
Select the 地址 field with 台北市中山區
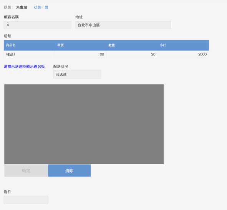(123, 25)
